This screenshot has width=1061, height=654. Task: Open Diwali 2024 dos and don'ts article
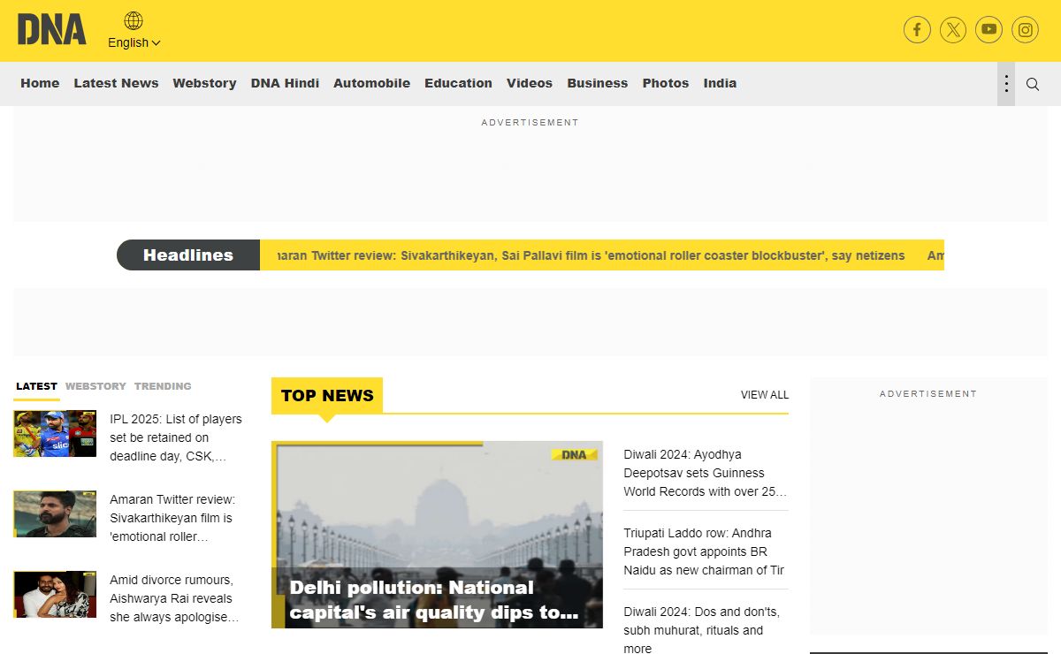coord(702,630)
